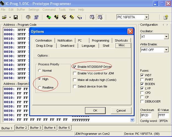Switch to the Smartcard tab
The image size is (172, 137).
(x=67, y=46)
